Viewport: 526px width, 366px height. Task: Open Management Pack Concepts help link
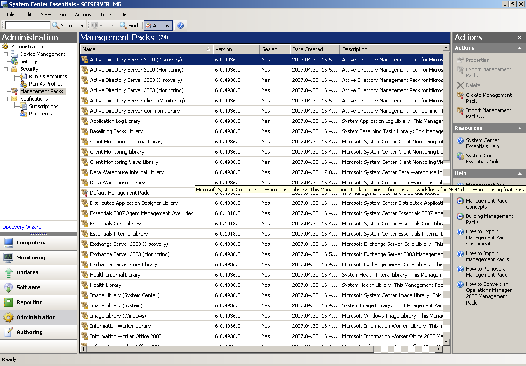click(x=486, y=204)
